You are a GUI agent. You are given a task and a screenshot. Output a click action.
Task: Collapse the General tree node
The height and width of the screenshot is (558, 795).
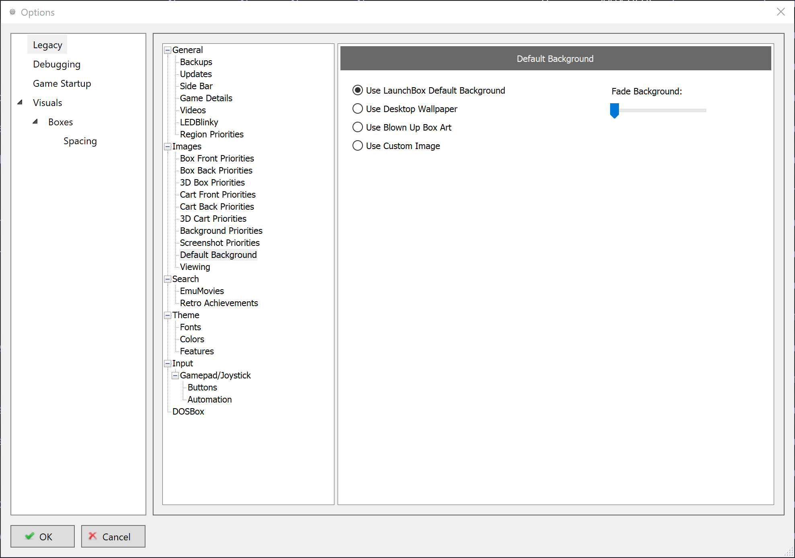pos(168,50)
